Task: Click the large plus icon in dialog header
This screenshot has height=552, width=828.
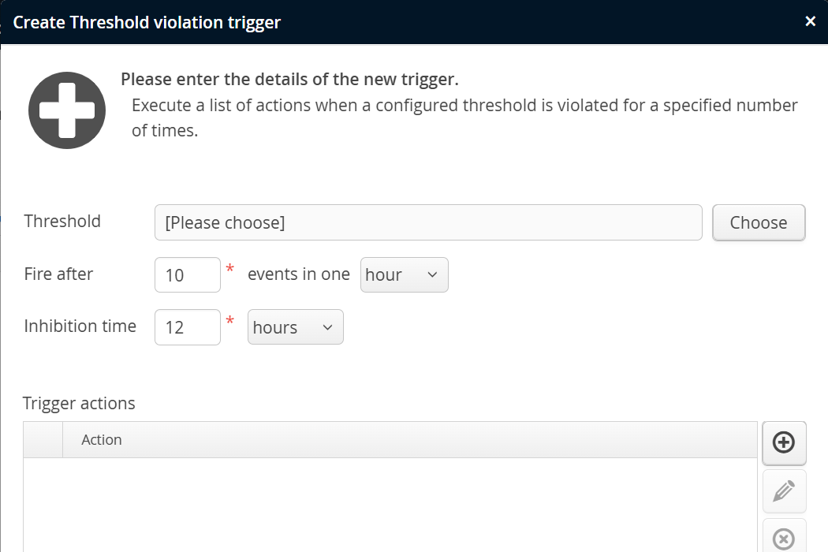Action: pos(67,111)
